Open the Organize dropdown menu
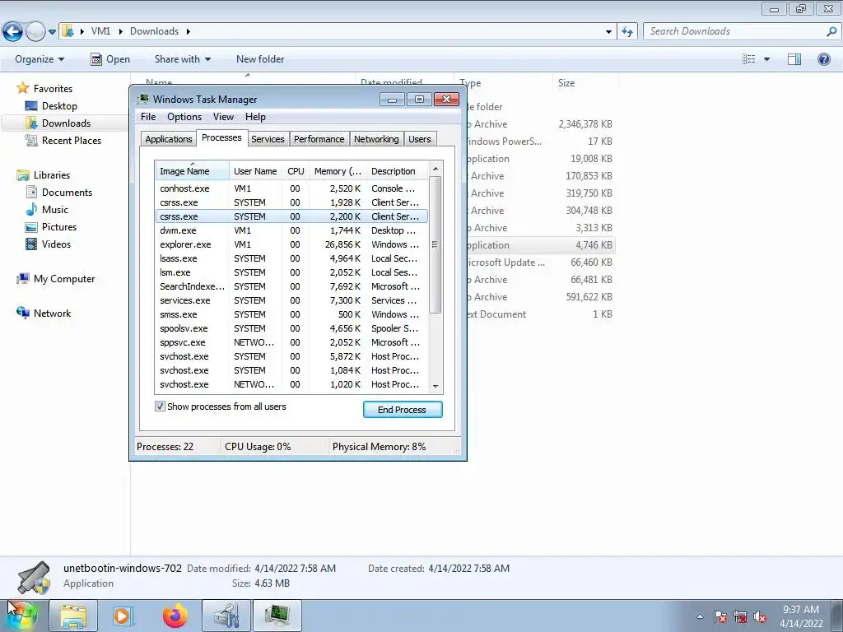Image resolution: width=843 pixels, height=632 pixels. tap(40, 59)
